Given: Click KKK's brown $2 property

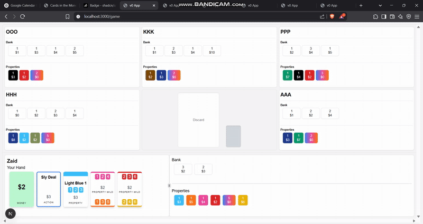Looking at the screenshot, I should 150,75.
